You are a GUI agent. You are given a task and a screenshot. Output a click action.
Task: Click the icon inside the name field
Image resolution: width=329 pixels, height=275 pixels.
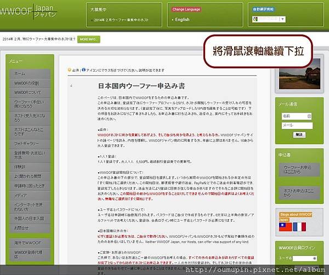[x=309, y=116]
